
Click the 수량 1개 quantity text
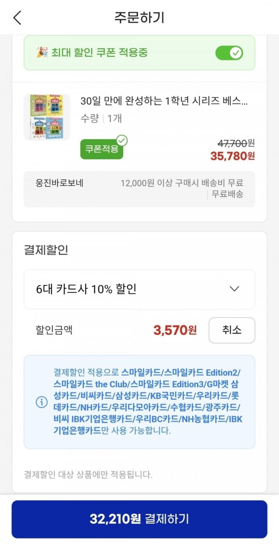point(101,119)
